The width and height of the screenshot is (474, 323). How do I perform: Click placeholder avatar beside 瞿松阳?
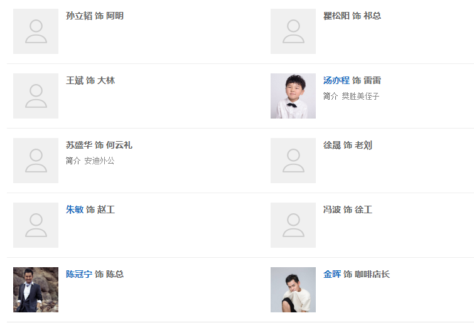(293, 31)
